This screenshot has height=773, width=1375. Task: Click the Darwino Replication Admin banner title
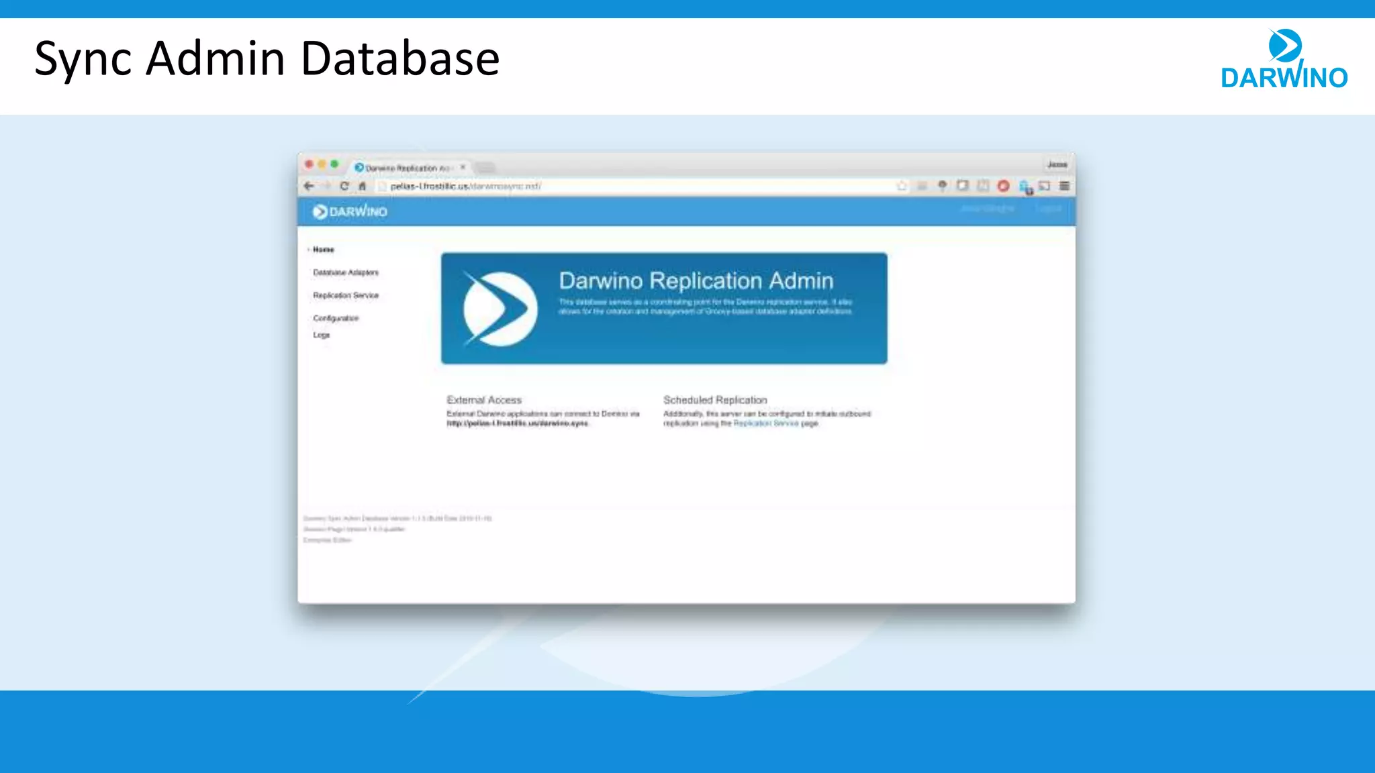coord(696,280)
